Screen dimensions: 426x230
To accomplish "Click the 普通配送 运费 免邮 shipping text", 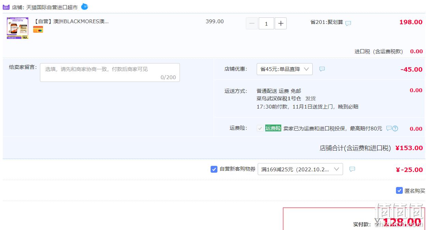I will tap(279, 91).
